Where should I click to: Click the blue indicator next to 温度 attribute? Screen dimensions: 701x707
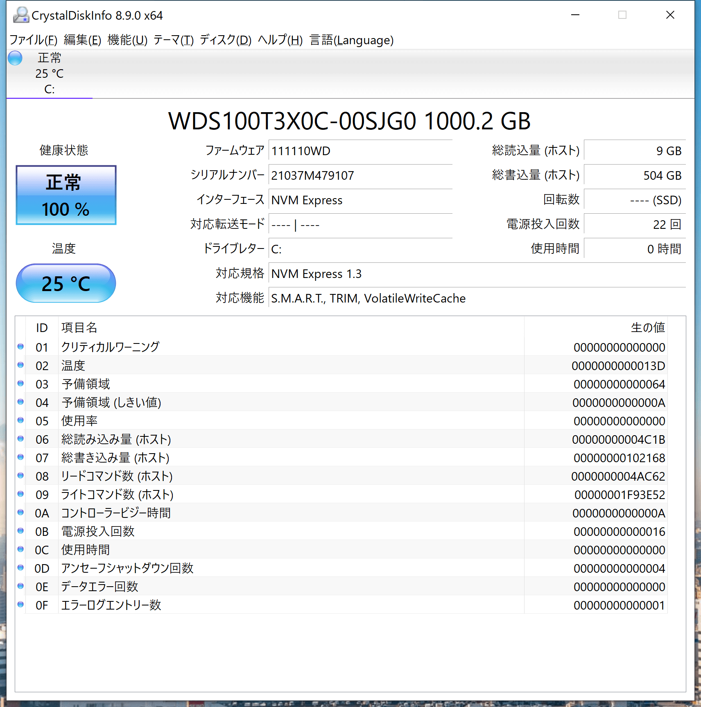pyautogui.click(x=20, y=366)
